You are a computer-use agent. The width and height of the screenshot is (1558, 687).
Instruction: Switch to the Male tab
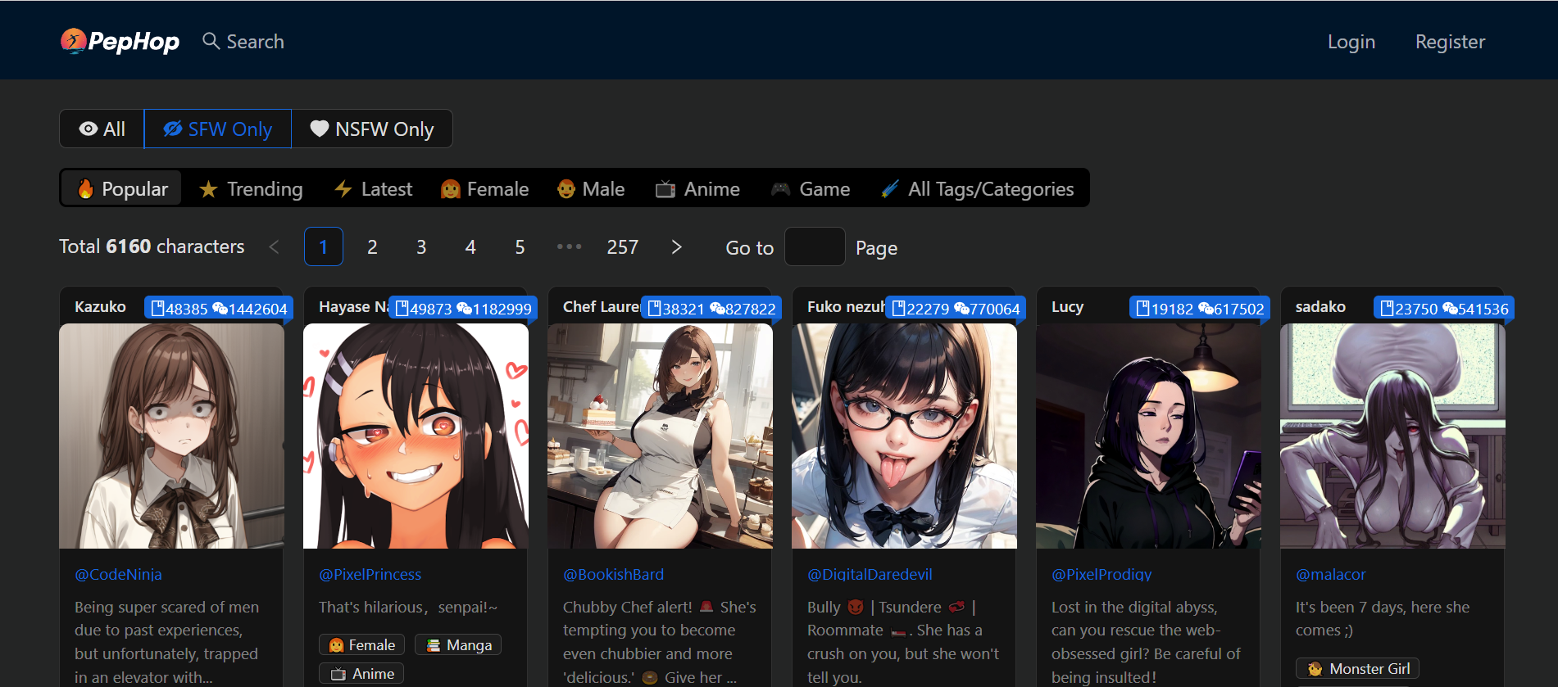coord(590,188)
